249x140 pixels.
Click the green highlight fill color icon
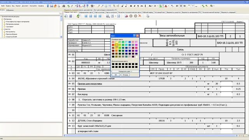pyautogui.click(x=161, y=6)
